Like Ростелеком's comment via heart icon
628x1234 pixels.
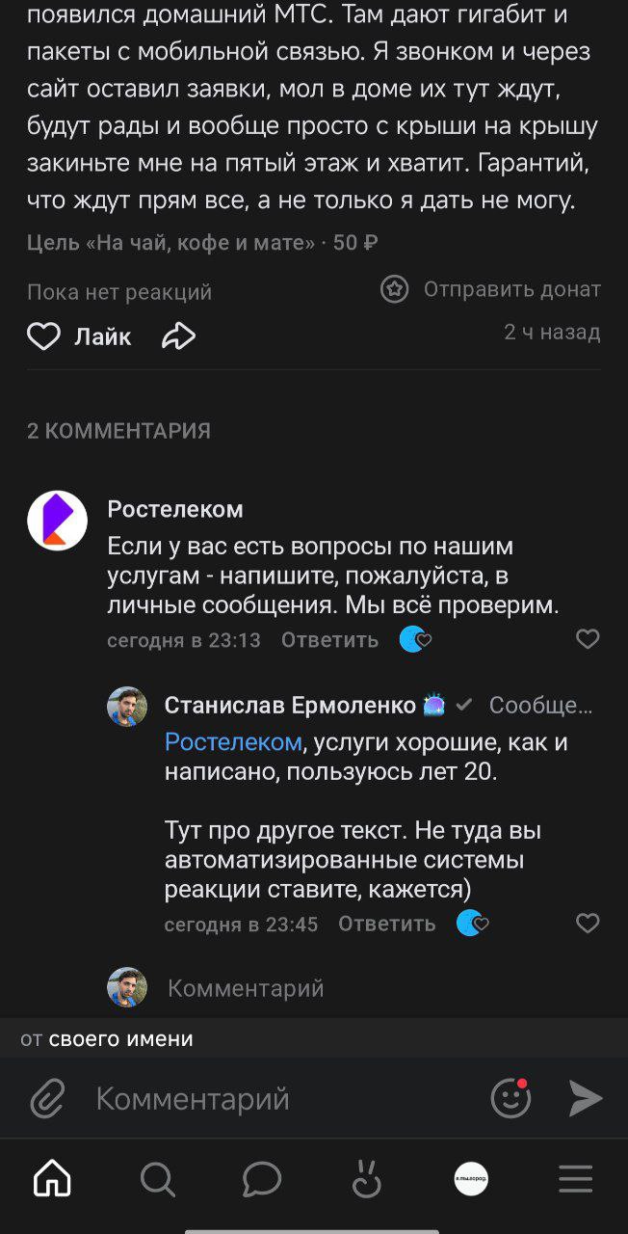[588, 638]
